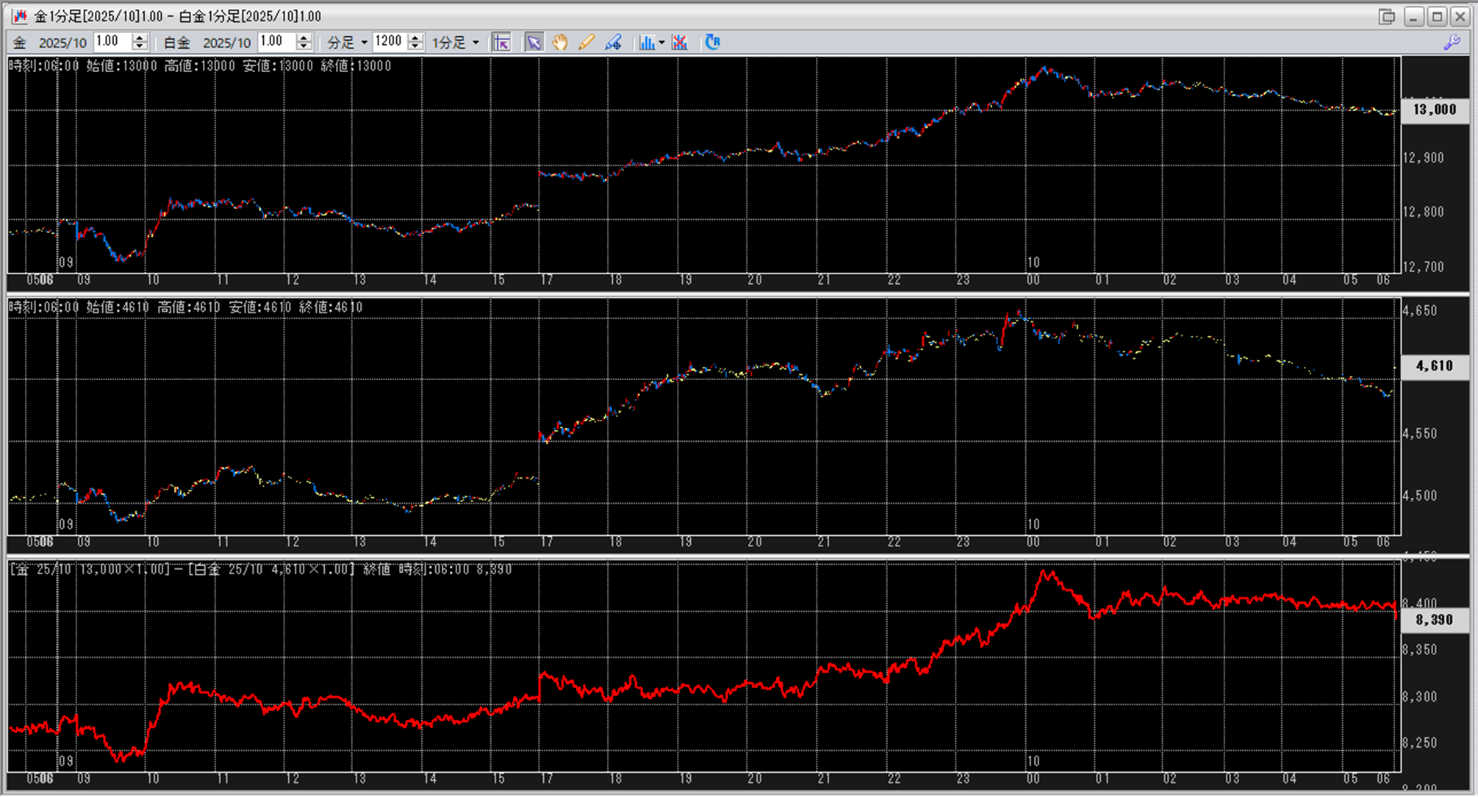Click the 8,390 spread value label
This screenshot has width=1478, height=797.
click(1434, 620)
